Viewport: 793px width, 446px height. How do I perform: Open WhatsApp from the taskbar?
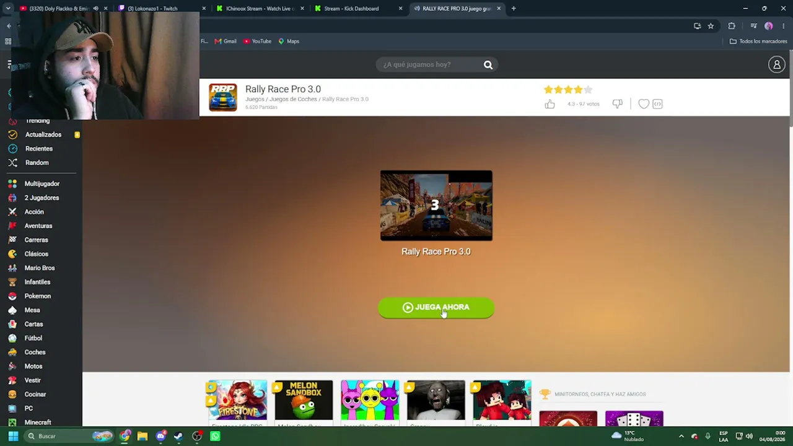pyautogui.click(x=215, y=436)
